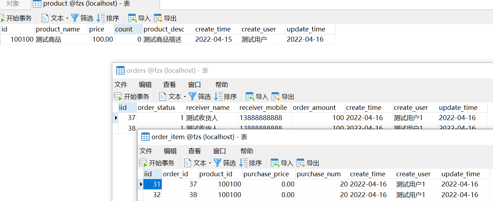Screen dimensions: 493x201
Task: Click Import icon in order_item toolbar
Action: point(275,163)
